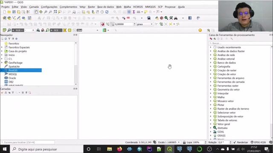Viewport: 273px width, 153px height.
Task: Toggle the scale lock padlock icon
Action: [x=184, y=142]
